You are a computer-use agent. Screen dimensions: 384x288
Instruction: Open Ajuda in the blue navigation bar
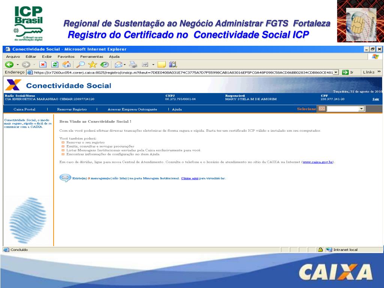tap(177, 109)
